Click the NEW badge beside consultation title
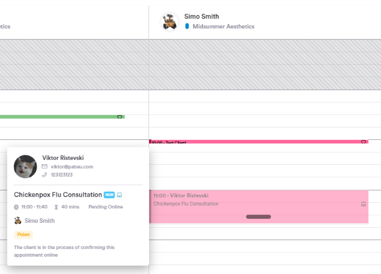The image size is (381, 274). pos(109,195)
